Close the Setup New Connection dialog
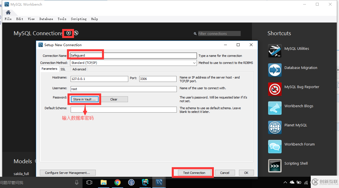 (x=251, y=45)
